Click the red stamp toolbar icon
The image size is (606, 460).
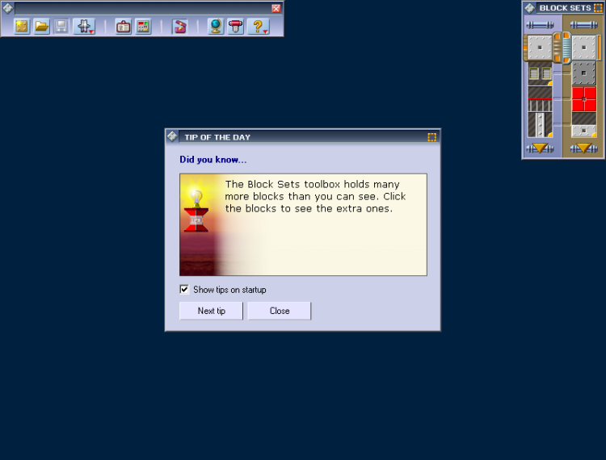pyautogui.click(x=236, y=27)
